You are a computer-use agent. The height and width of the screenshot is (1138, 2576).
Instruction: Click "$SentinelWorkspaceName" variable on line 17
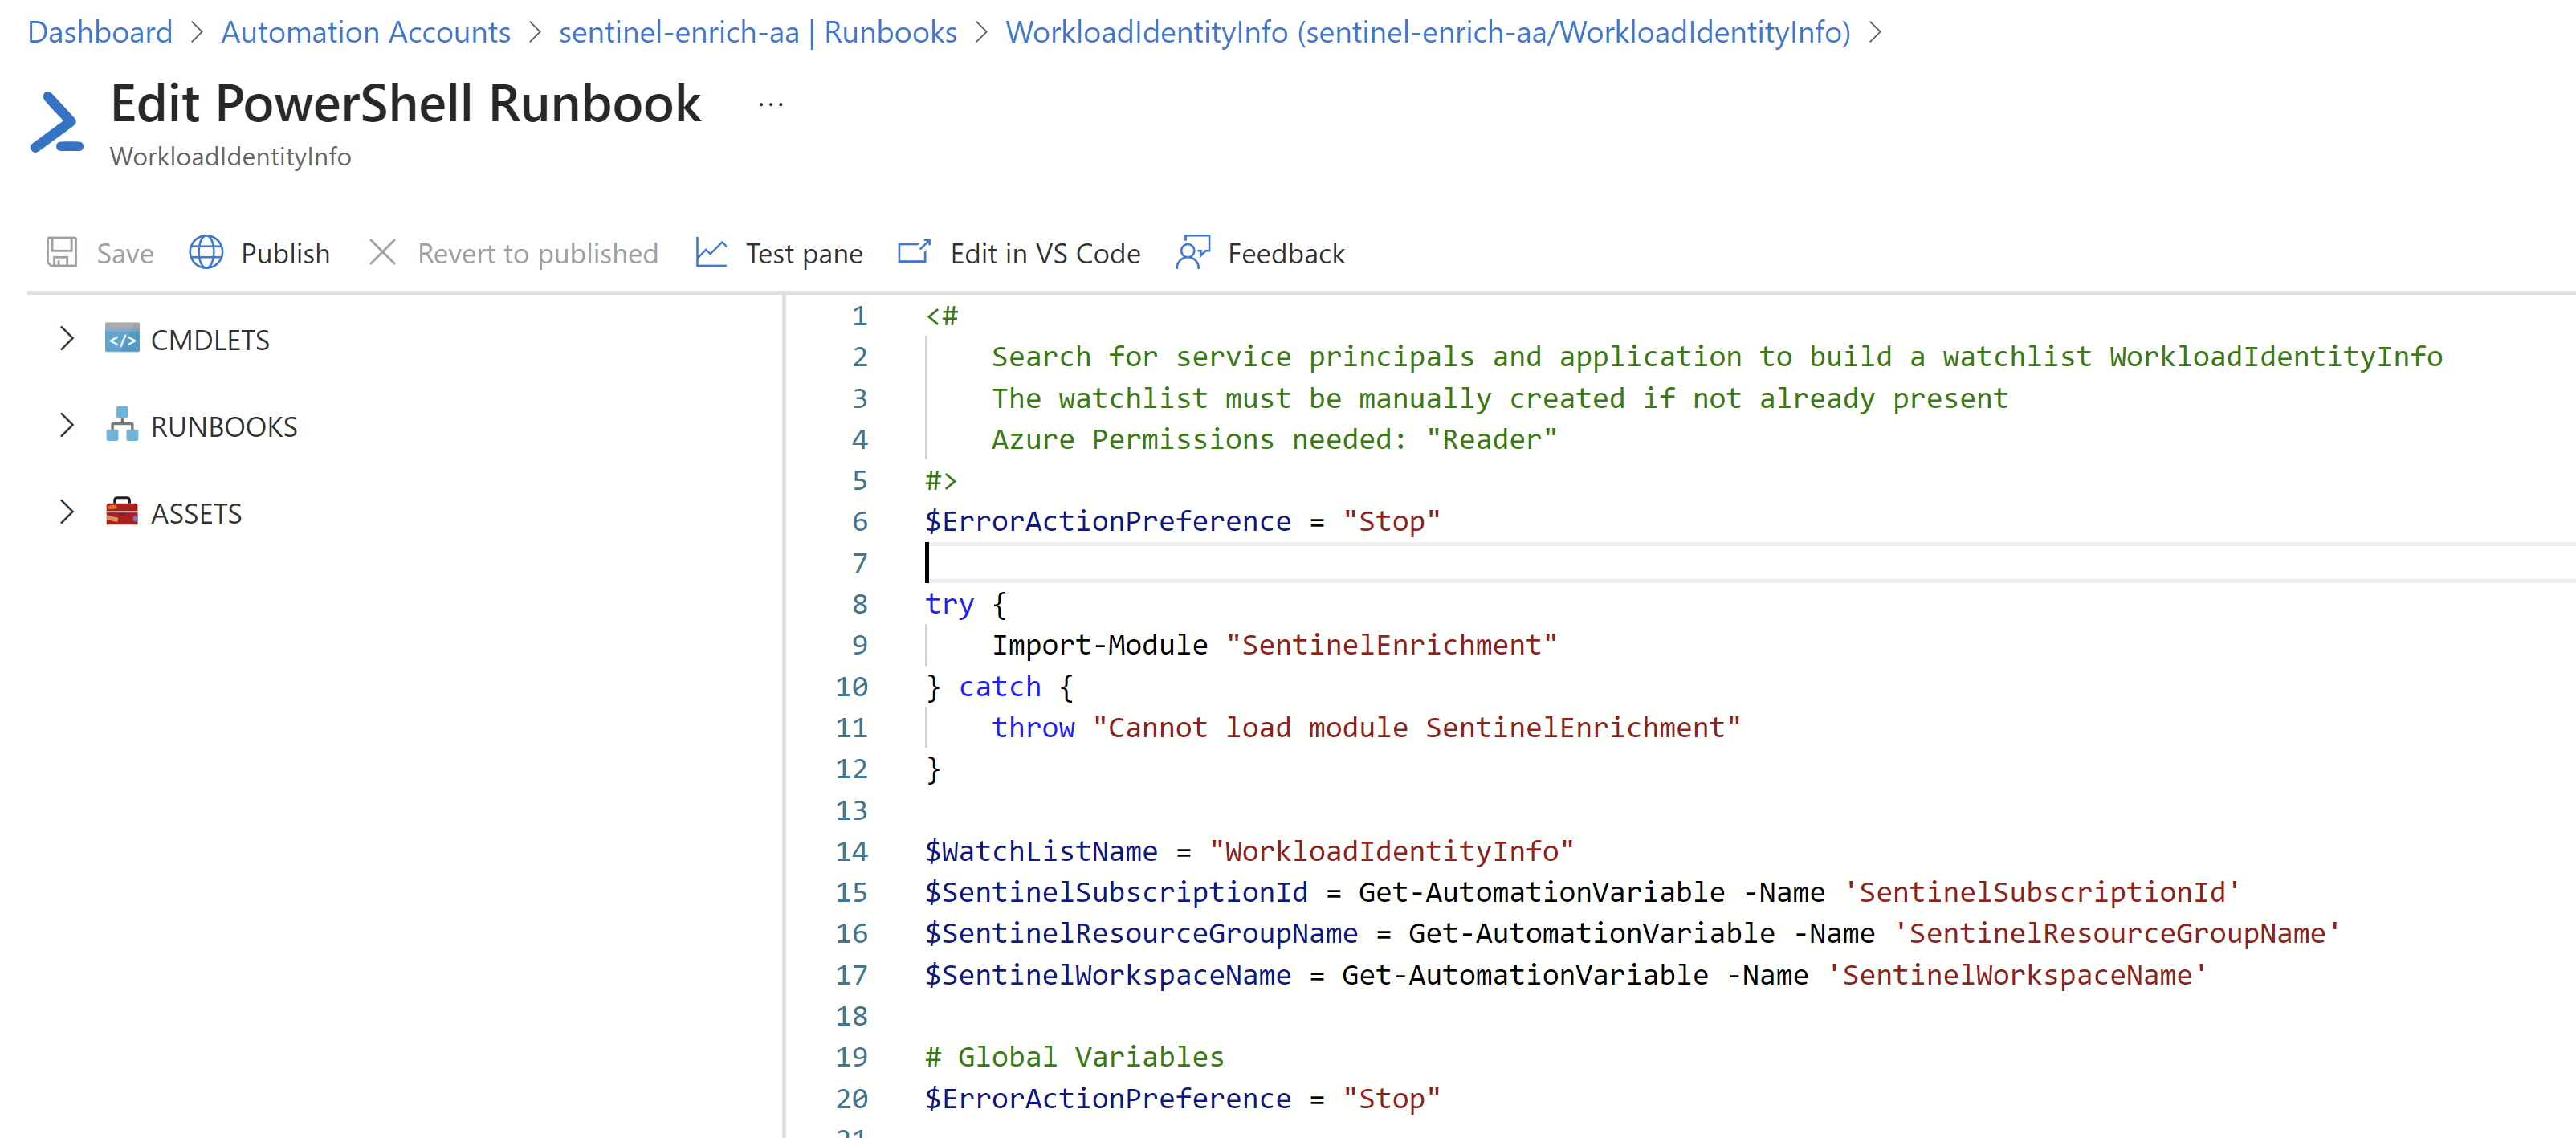[1108, 975]
